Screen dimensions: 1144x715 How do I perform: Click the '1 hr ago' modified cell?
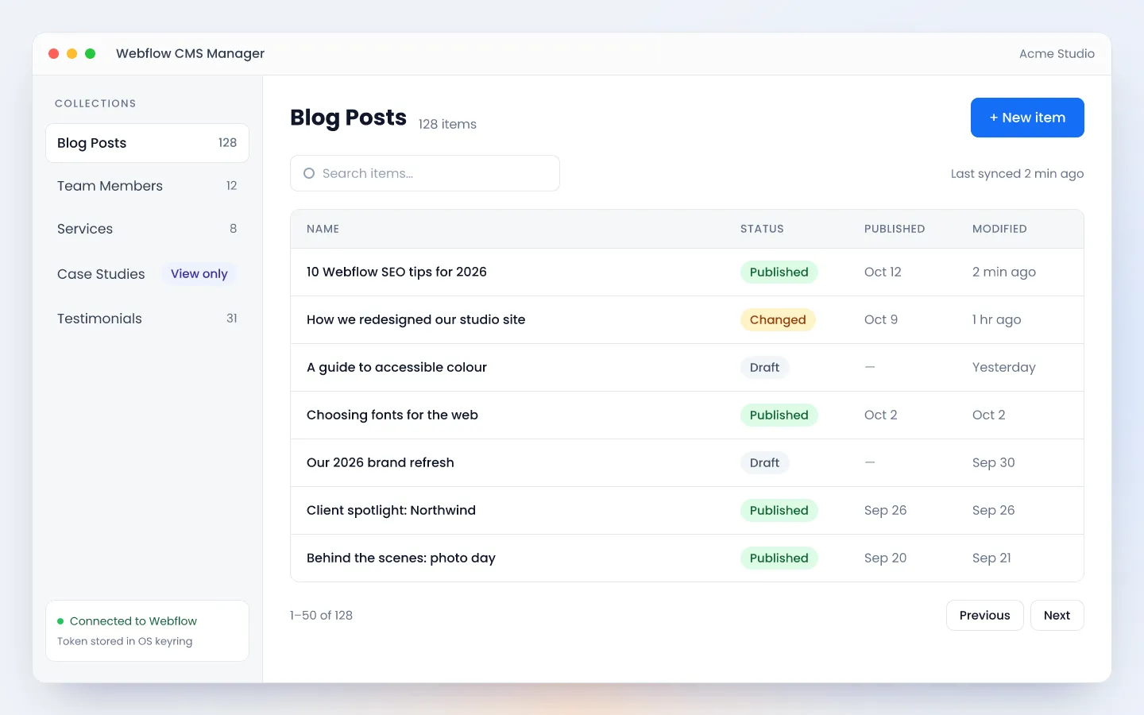click(997, 319)
